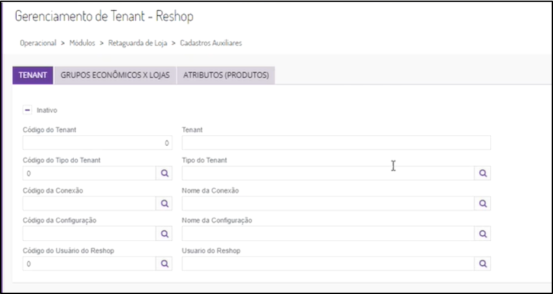553x294 pixels.
Task: Toggle the Inativo checkbox
Action: (x=28, y=110)
